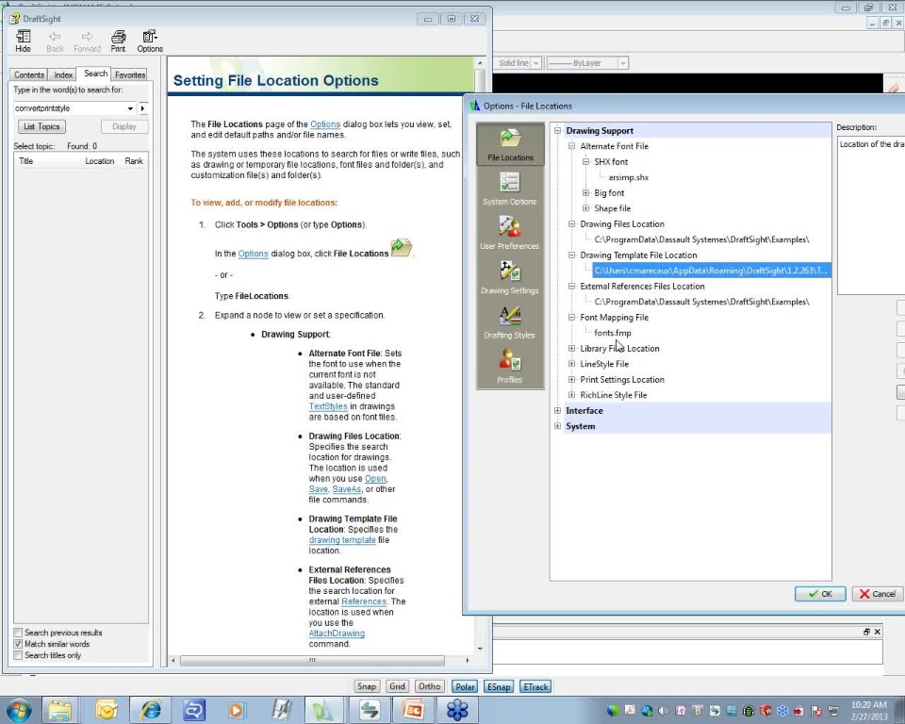Open PowerPoint taskbar icon
Viewport: 905px width, 724px height.
413,710
